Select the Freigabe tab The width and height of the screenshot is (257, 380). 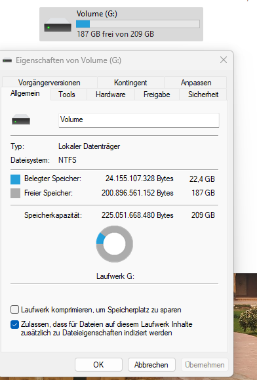[157, 95]
